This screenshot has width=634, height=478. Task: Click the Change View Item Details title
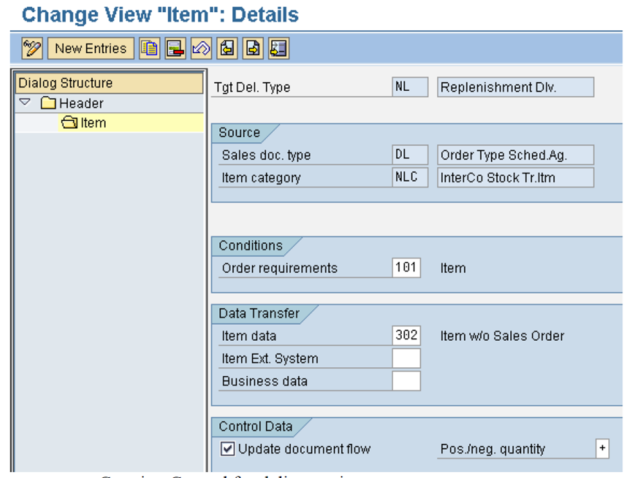coord(159,14)
